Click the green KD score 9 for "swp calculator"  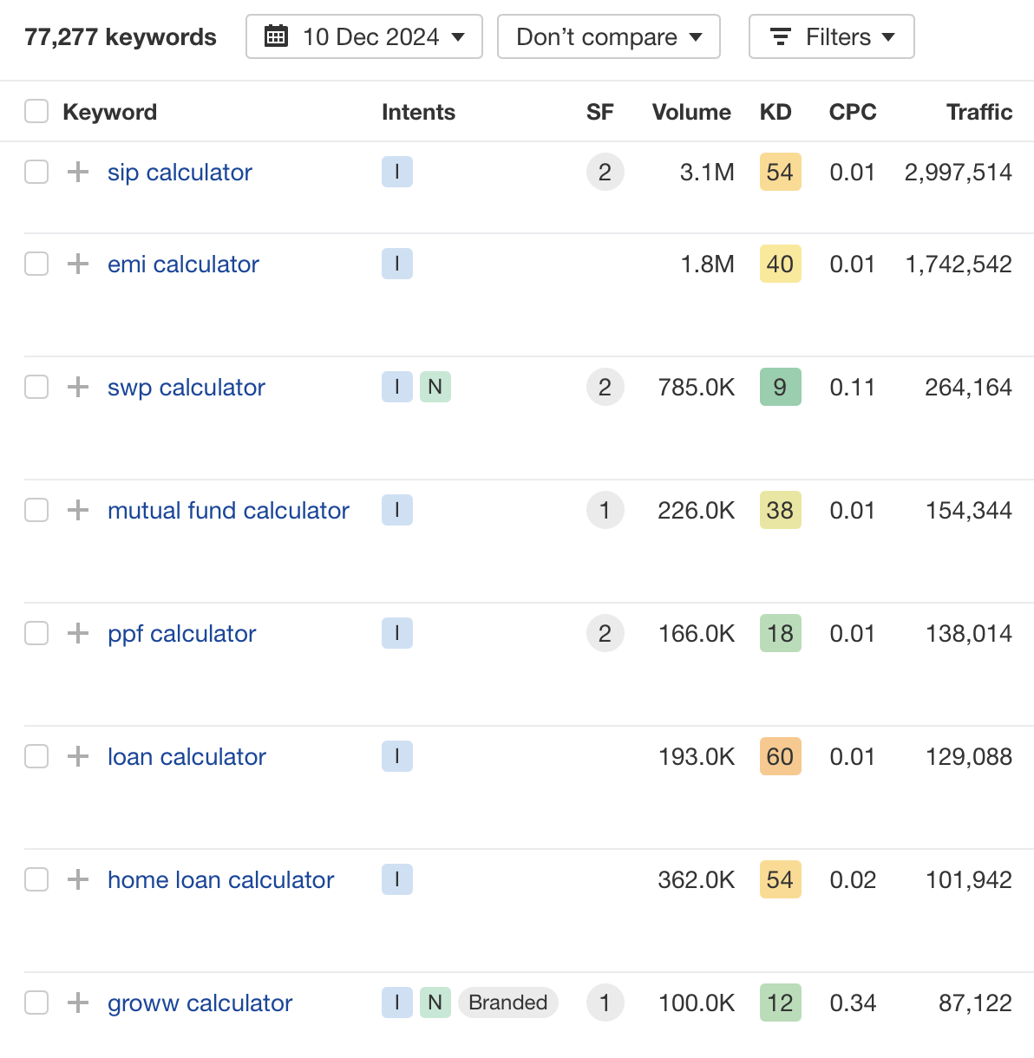[x=780, y=387]
